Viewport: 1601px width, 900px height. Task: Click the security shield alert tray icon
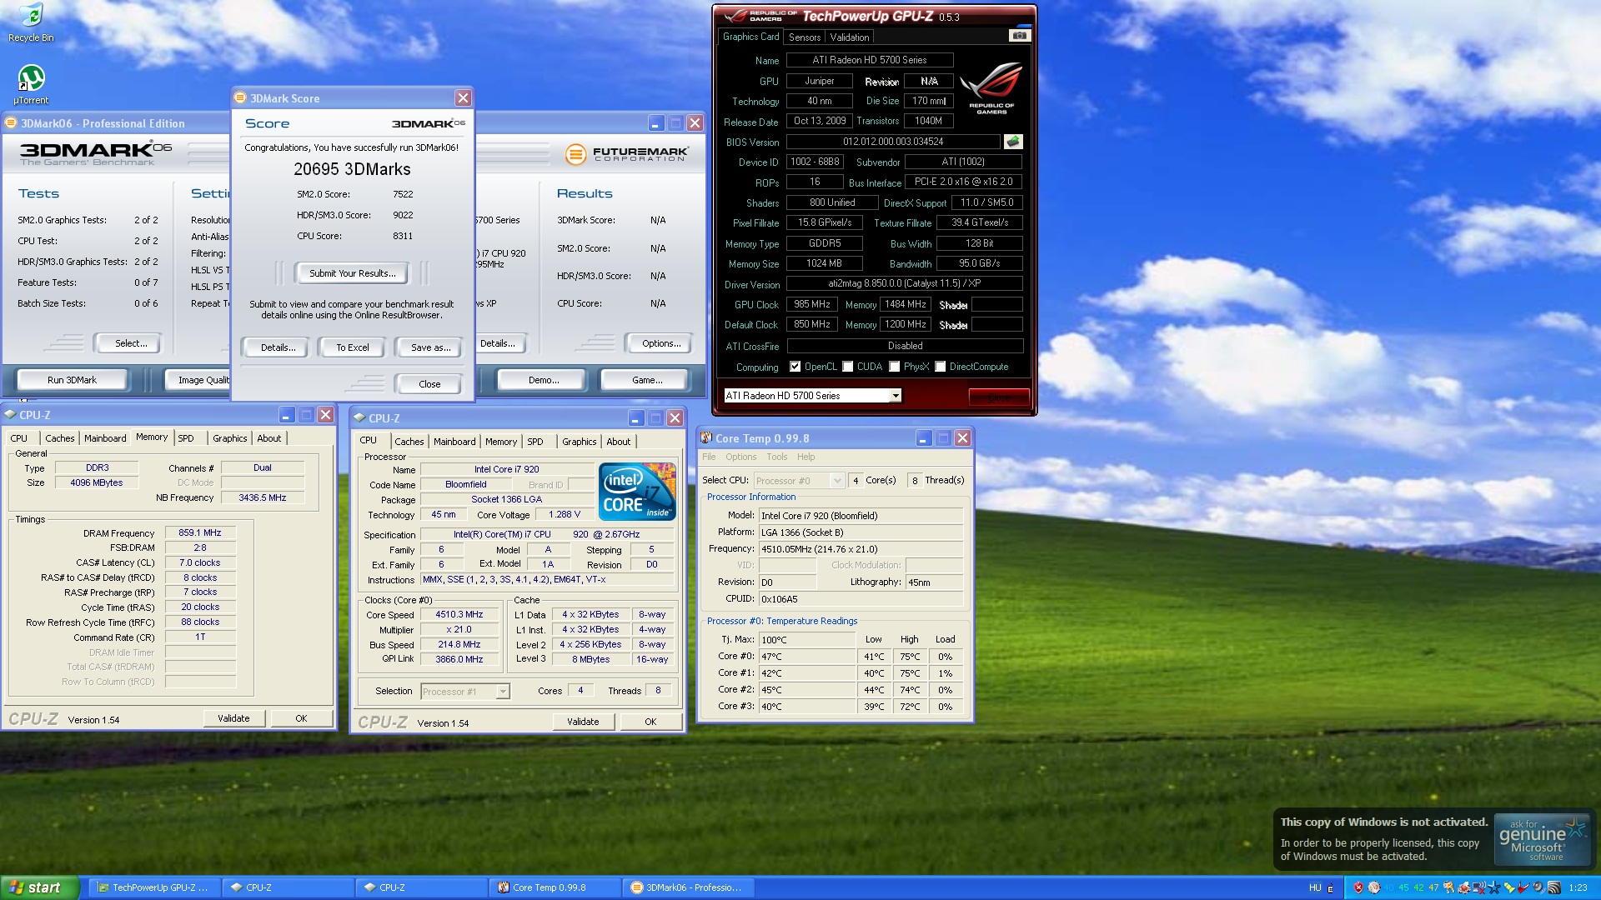[x=1358, y=887]
